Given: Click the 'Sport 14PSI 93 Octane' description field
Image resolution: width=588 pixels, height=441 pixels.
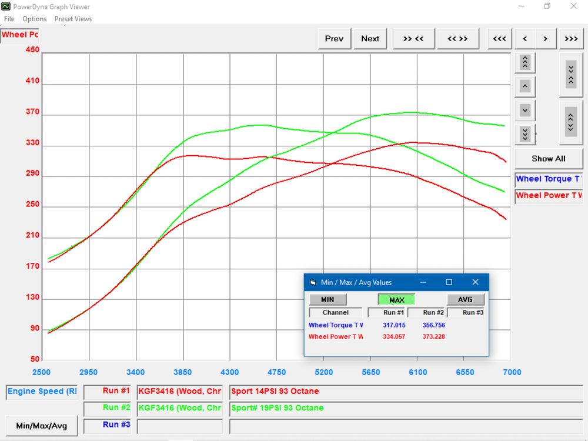Looking at the screenshot, I should (406, 392).
